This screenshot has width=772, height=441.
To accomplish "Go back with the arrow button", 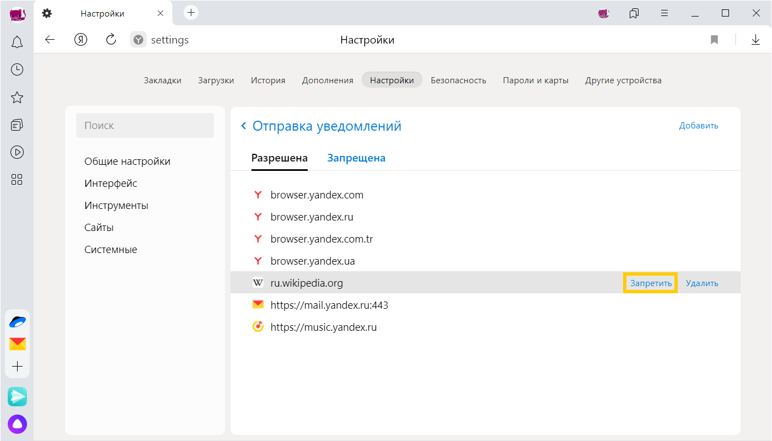I will pos(50,40).
